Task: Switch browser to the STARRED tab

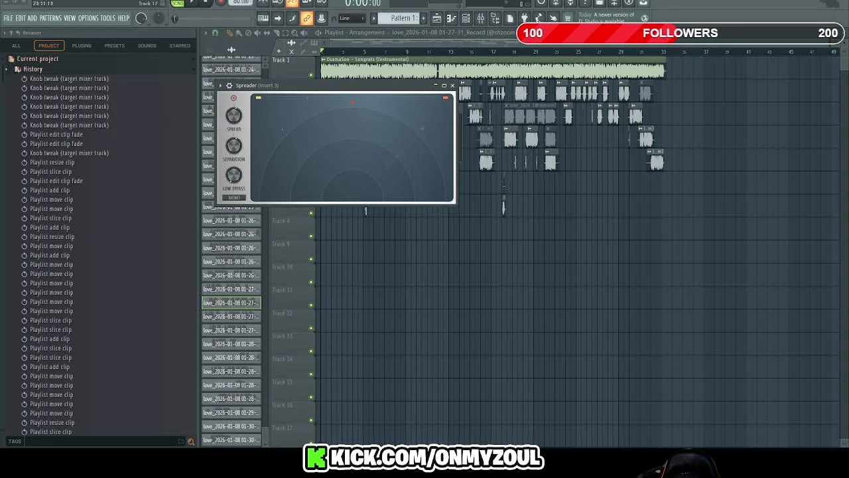Action: [180, 46]
